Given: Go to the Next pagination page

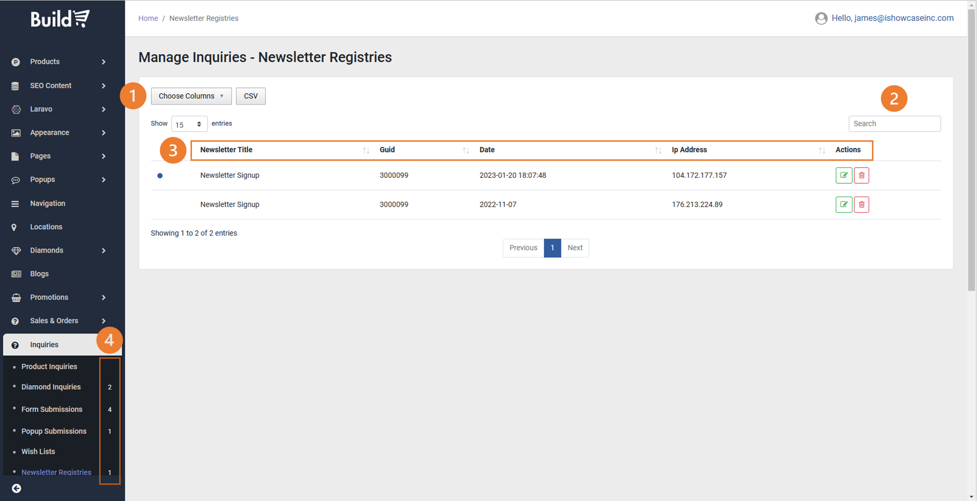Looking at the screenshot, I should 574,248.
